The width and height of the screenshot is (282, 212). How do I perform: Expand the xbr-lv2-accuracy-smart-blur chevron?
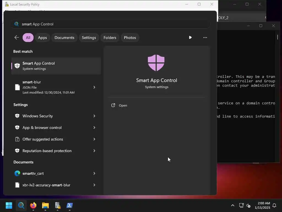click(94, 185)
